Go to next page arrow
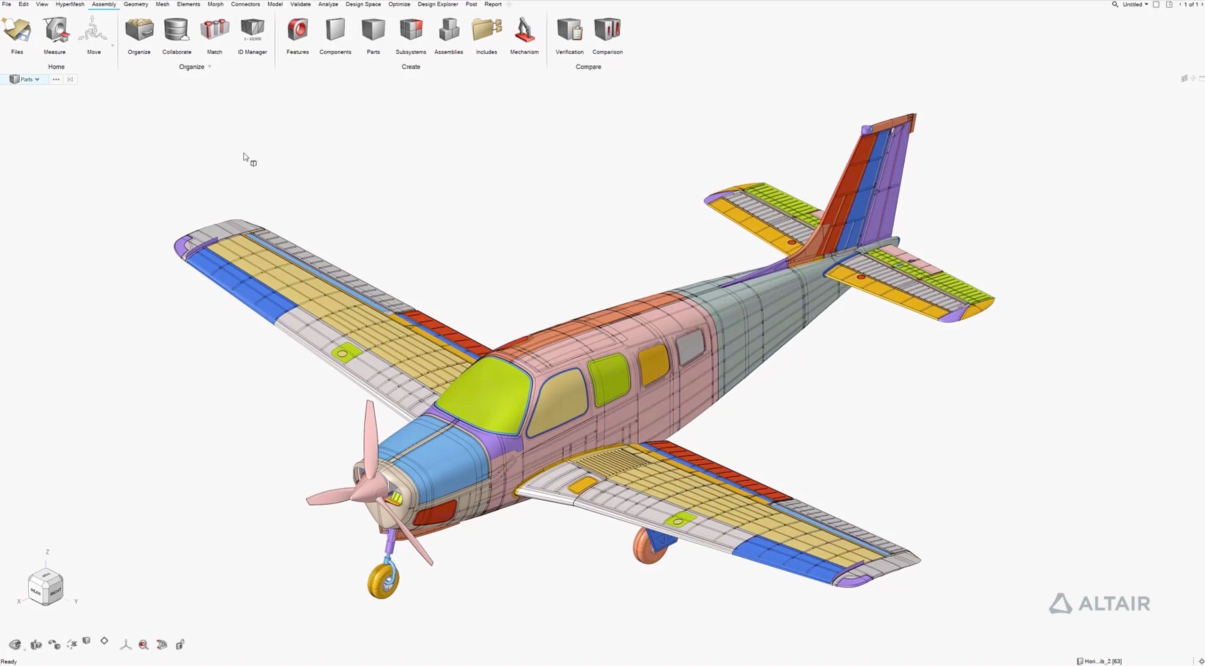This screenshot has height=666, width=1205. (1202, 4)
